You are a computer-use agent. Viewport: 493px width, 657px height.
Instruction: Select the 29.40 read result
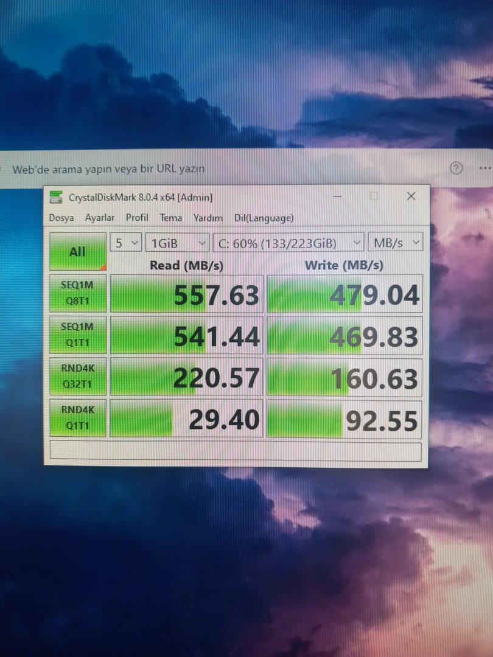tap(187, 418)
